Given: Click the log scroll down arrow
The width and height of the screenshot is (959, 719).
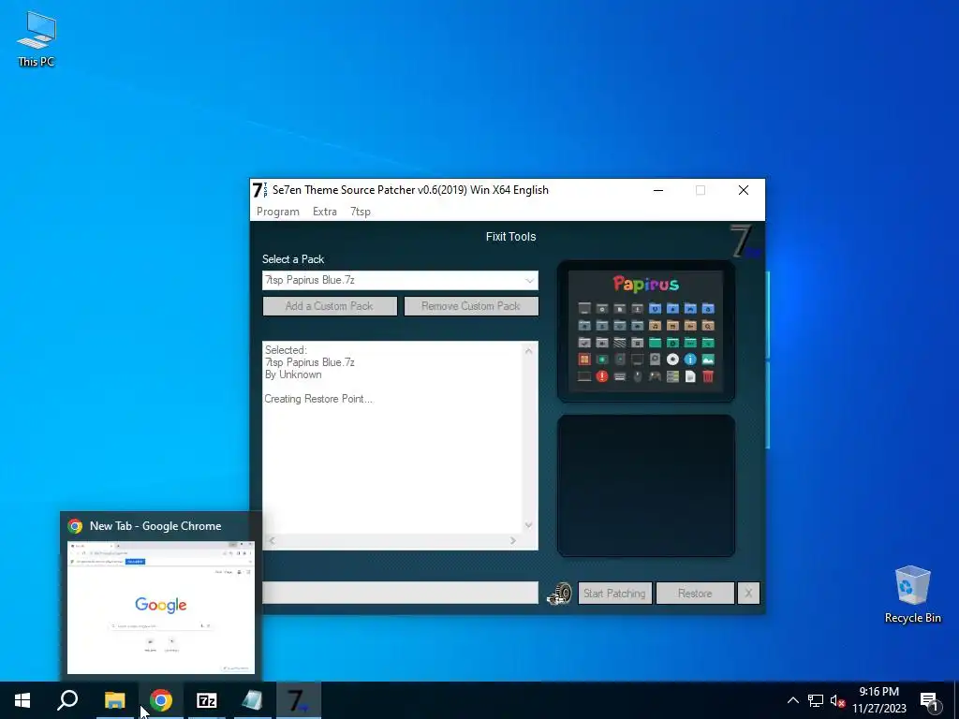Looking at the screenshot, I should (x=528, y=525).
